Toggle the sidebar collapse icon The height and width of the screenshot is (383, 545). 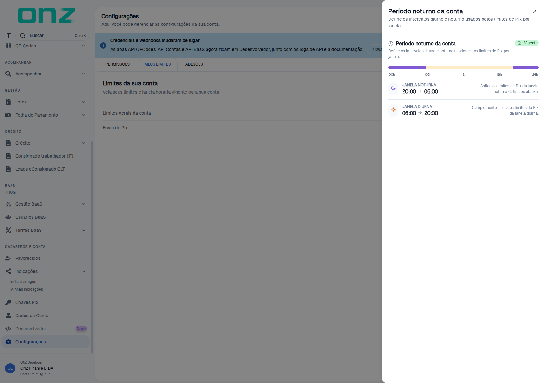(x=9, y=36)
